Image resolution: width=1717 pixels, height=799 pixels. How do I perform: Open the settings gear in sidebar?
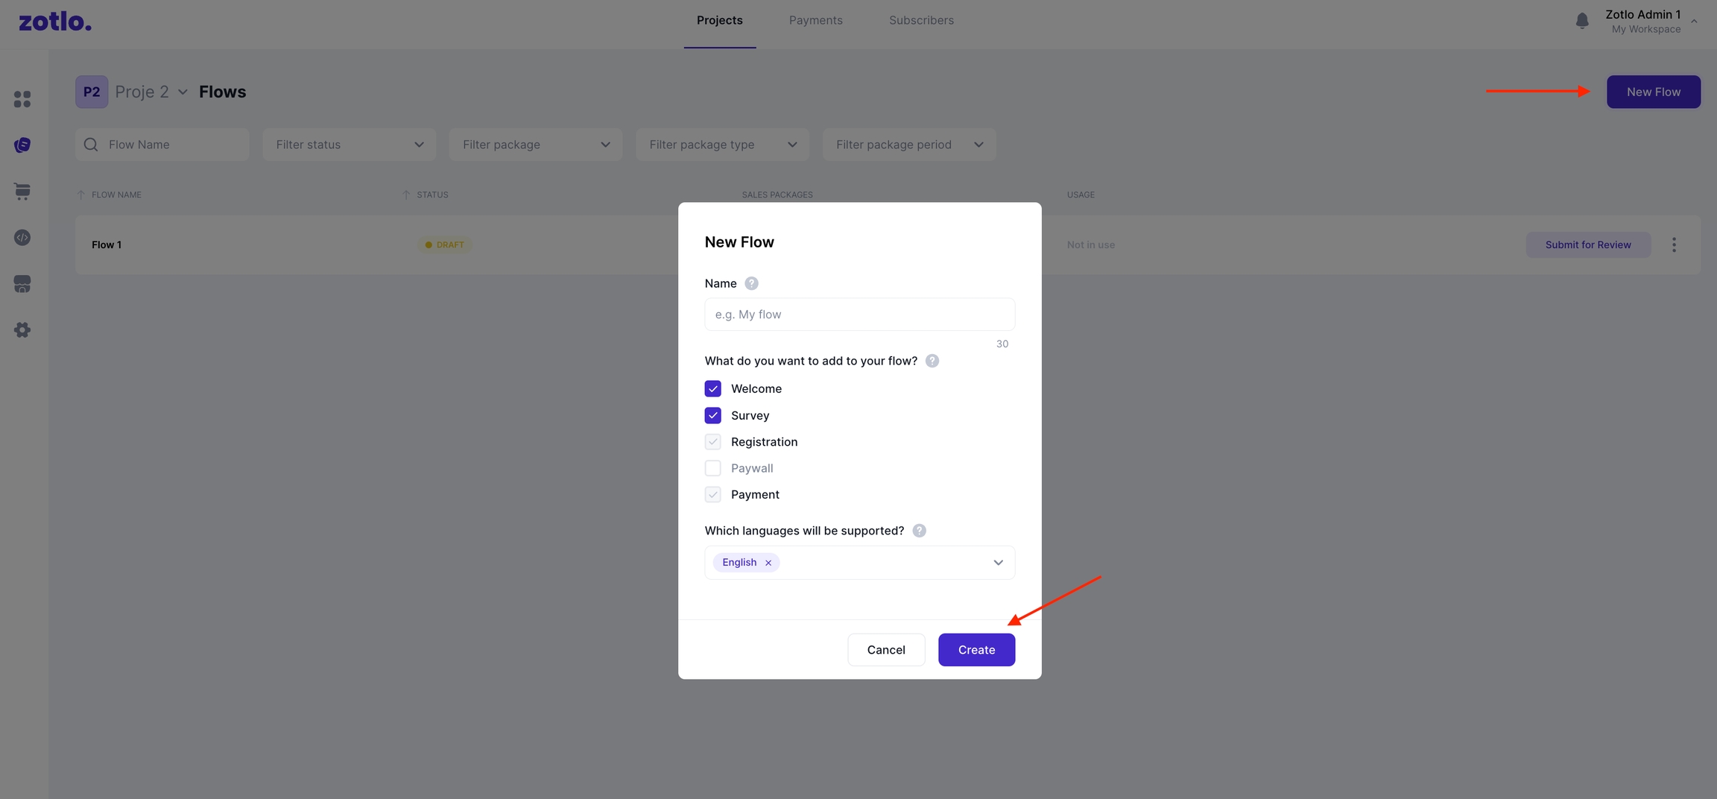pyautogui.click(x=22, y=330)
